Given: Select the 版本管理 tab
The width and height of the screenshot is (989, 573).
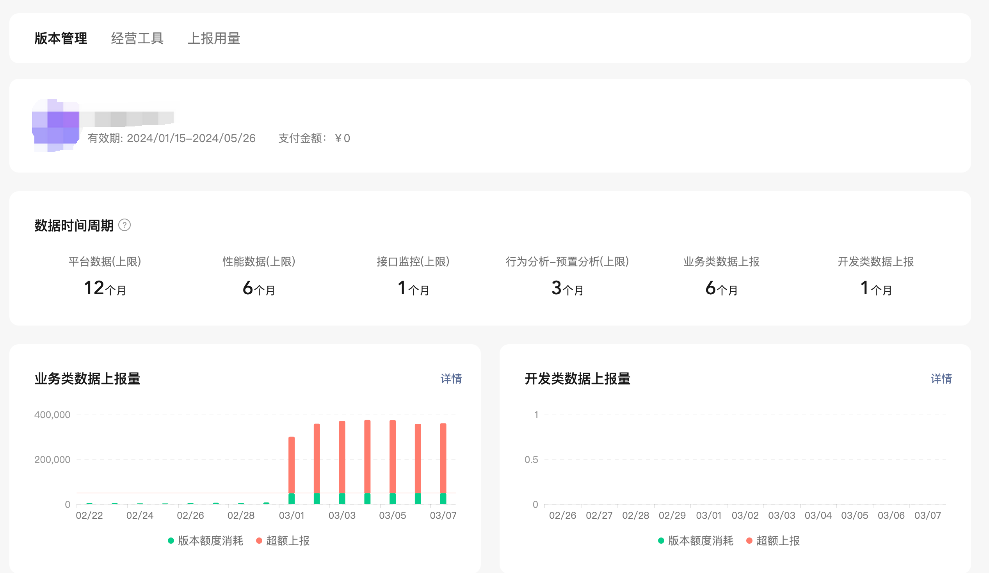Looking at the screenshot, I should point(61,39).
